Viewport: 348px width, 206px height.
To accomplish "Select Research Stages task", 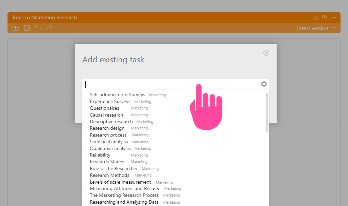I will pyautogui.click(x=107, y=162).
